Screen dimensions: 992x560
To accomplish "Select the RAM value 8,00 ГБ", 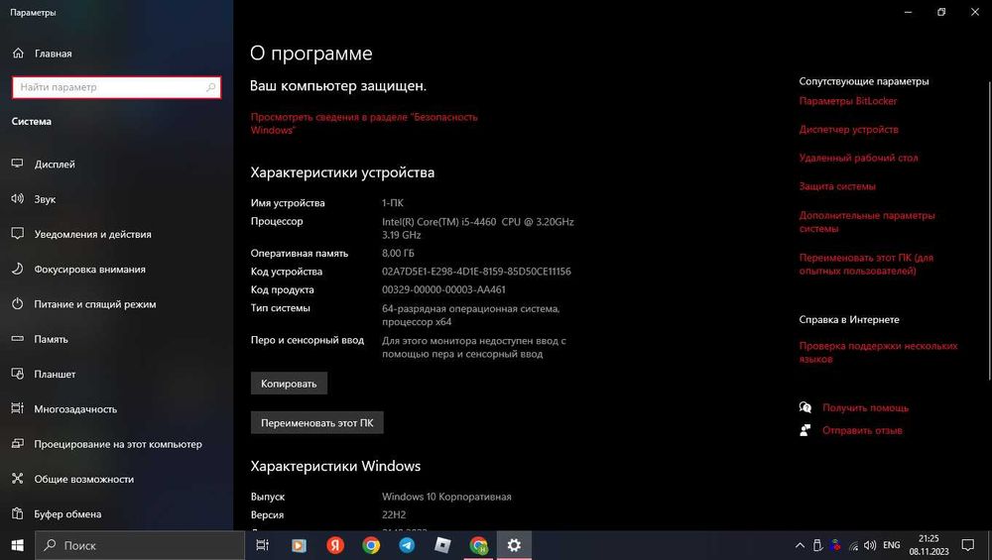I will coord(398,253).
